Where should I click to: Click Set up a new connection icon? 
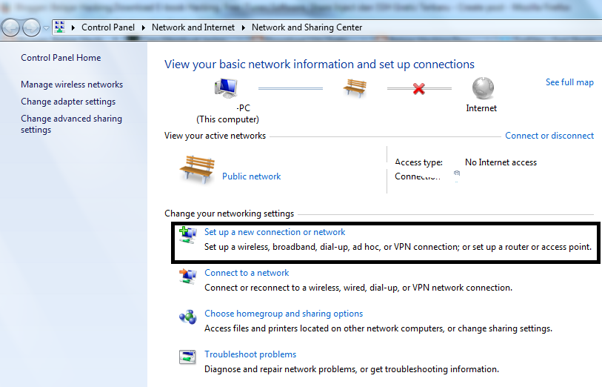(x=188, y=235)
